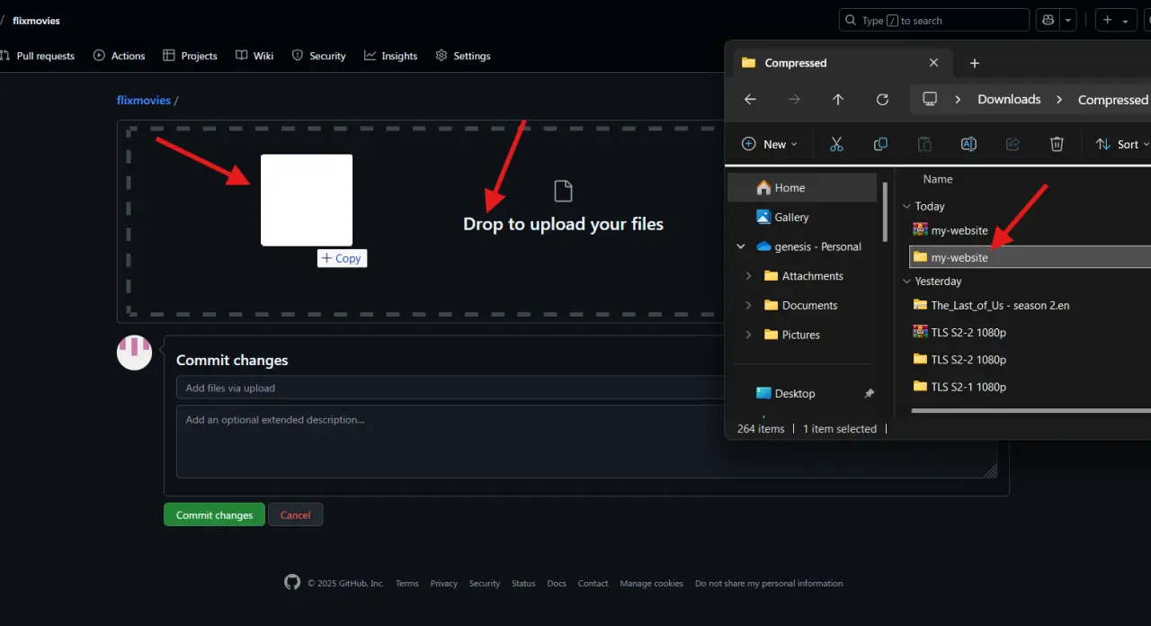This screenshot has height=626, width=1151.
Task: Click the Paste icon in File Explorer toolbar
Action: point(924,144)
